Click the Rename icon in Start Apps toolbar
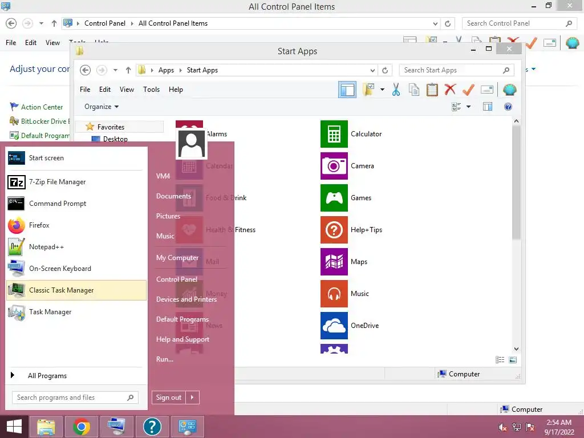584x438 pixels. click(487, 90)
